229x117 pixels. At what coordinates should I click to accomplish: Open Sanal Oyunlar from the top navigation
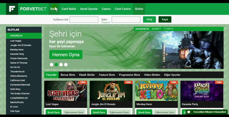click(x=89, y=9)
